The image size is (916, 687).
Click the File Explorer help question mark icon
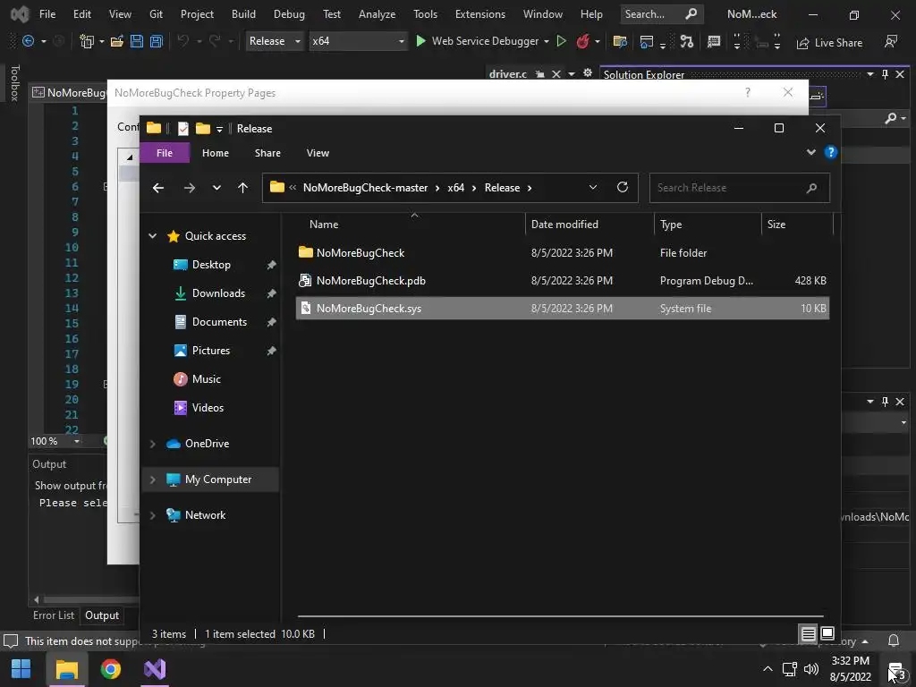[x=831, y=152]
